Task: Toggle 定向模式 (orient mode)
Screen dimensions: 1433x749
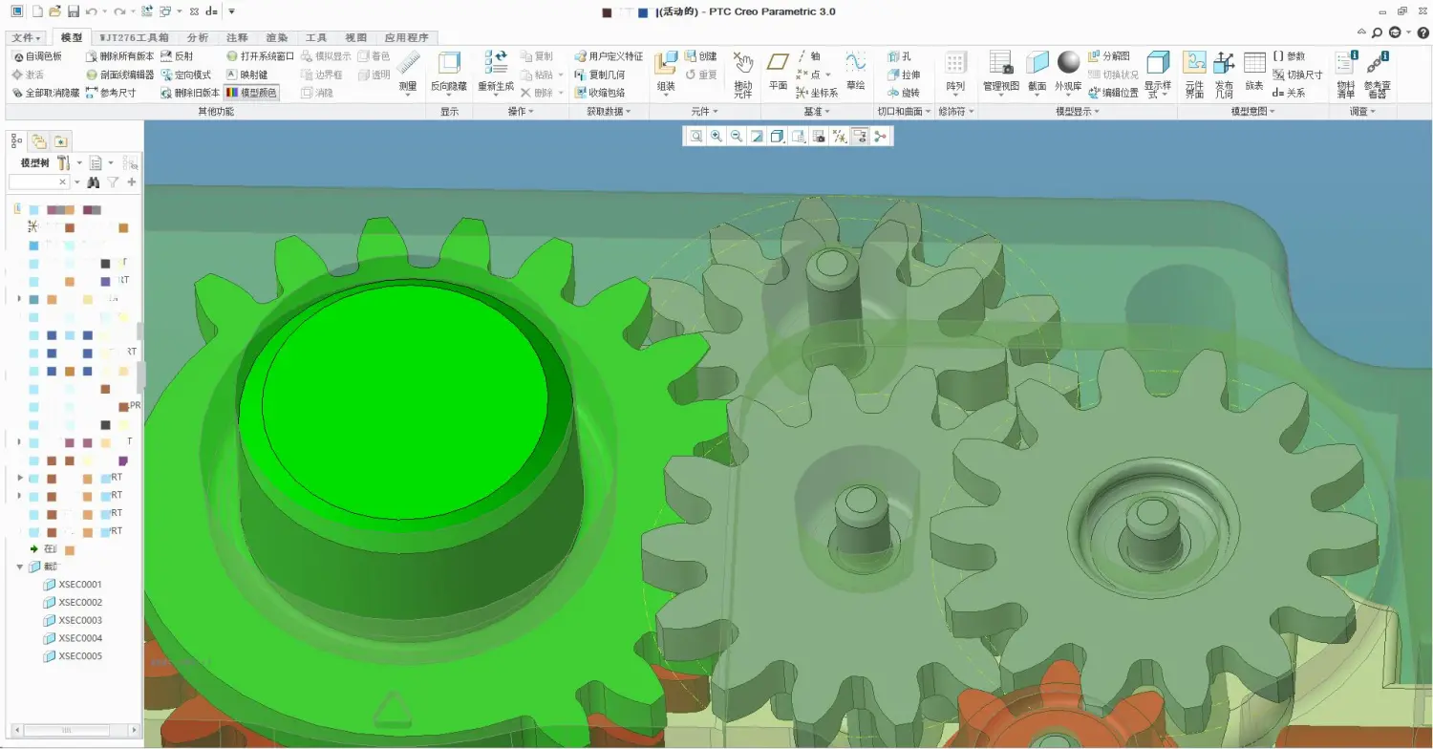Action: point(185,75)
